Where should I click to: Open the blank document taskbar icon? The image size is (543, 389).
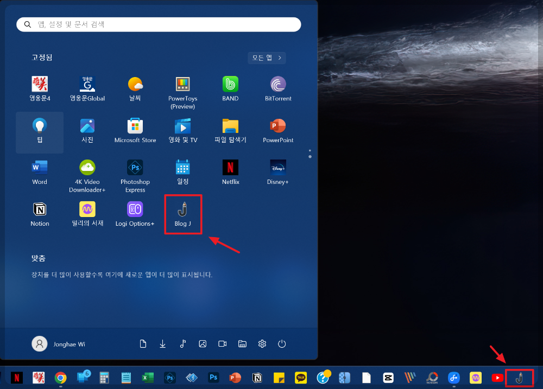click(x=366, y=378)
